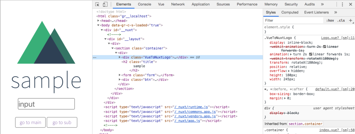
Task: Select the Styles tab
Action: [271, 12]
